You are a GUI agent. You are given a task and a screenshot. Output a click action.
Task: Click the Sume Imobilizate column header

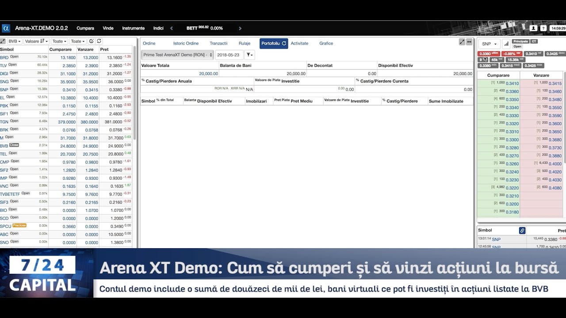(x=446, y=101)
